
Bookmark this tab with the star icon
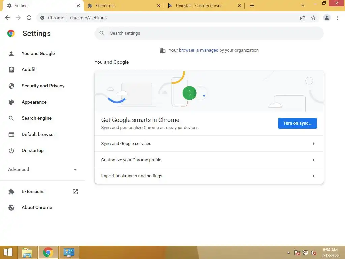(x=313, y=18)
